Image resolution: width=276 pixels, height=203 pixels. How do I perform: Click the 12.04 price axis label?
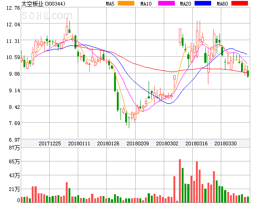pyautogui.click(x=13, y=24)
